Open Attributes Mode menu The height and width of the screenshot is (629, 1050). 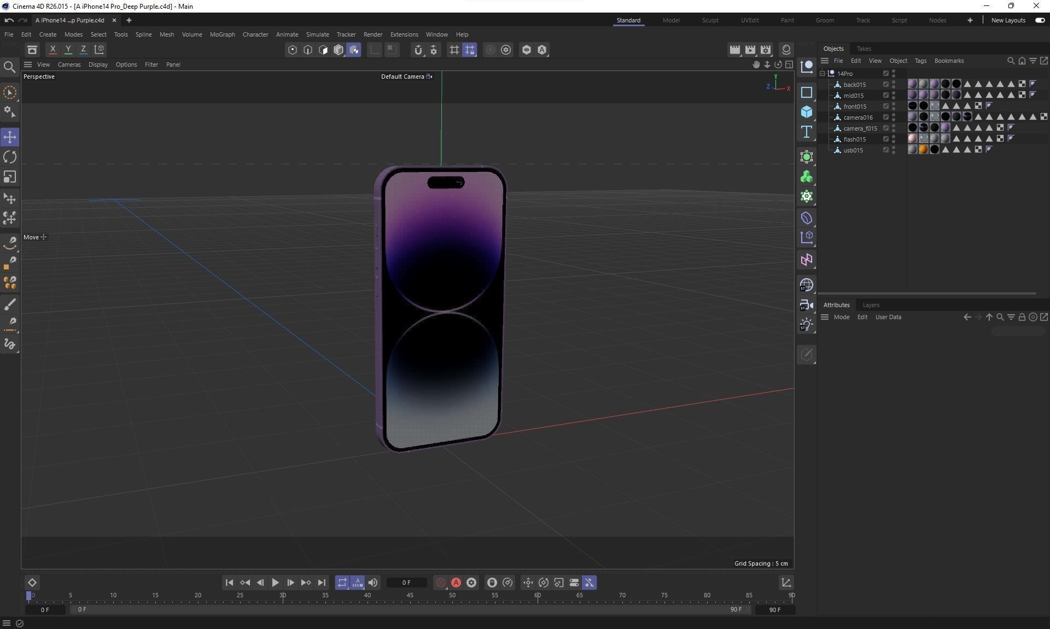pos(841,317)
